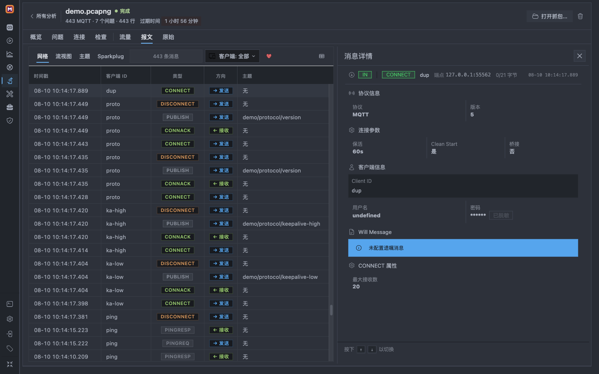Select the ka-low CONNECT row at 10:14:17.398

pos(178,303)
